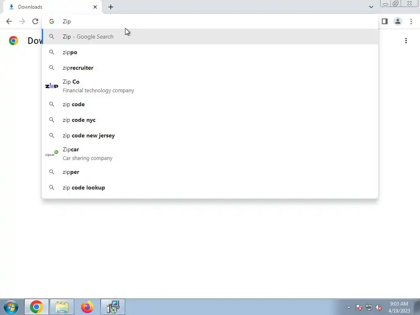Image resolution: width=420 pixels, height=315 pixels.
Task: Choose the 'ziprecruiter' suggestion
Action: 210,68
